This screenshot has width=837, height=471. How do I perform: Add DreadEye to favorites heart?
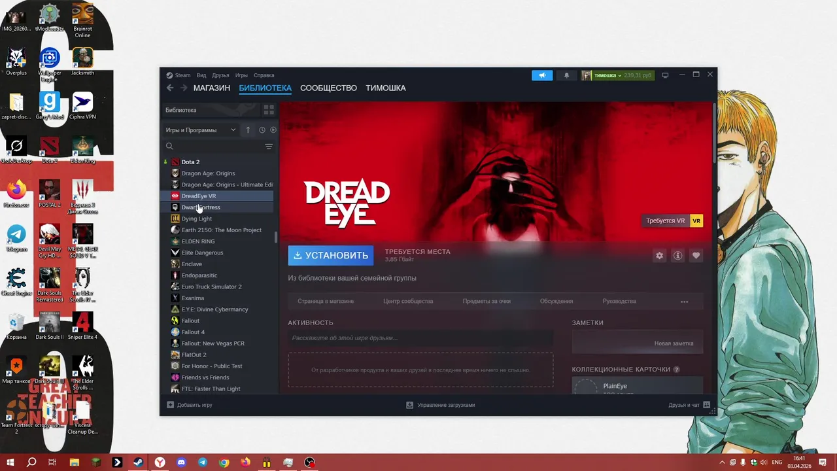696,256
